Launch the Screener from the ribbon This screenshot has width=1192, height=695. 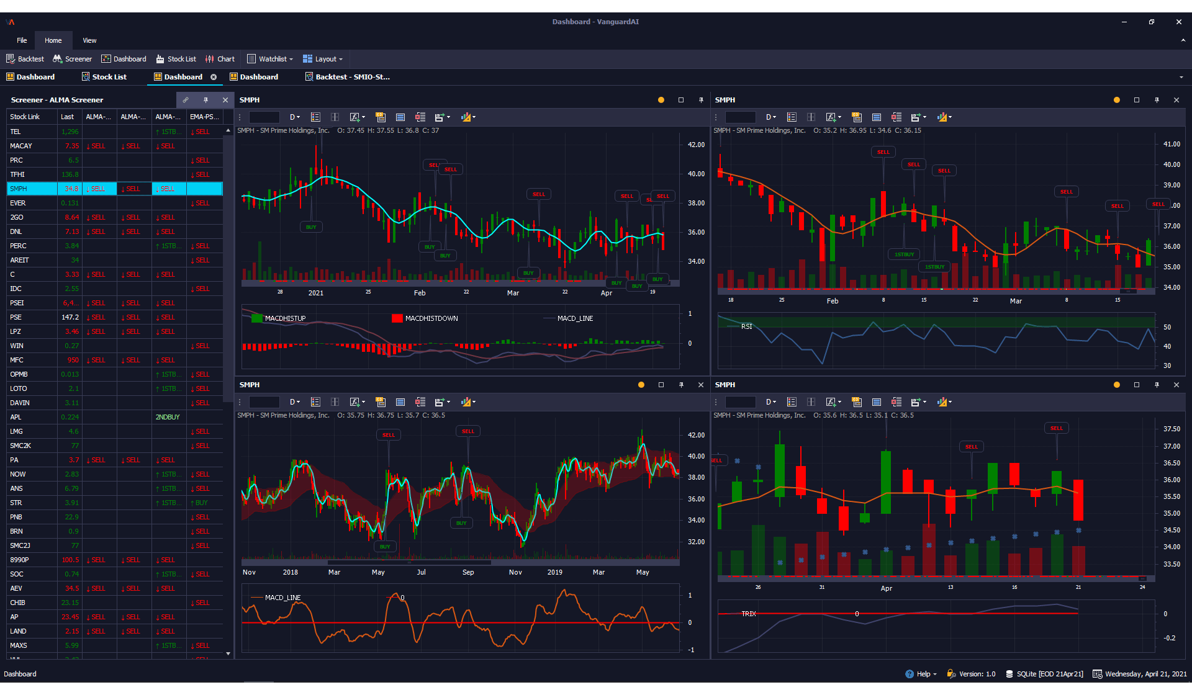pyautogui.click(x=73, y=59)
